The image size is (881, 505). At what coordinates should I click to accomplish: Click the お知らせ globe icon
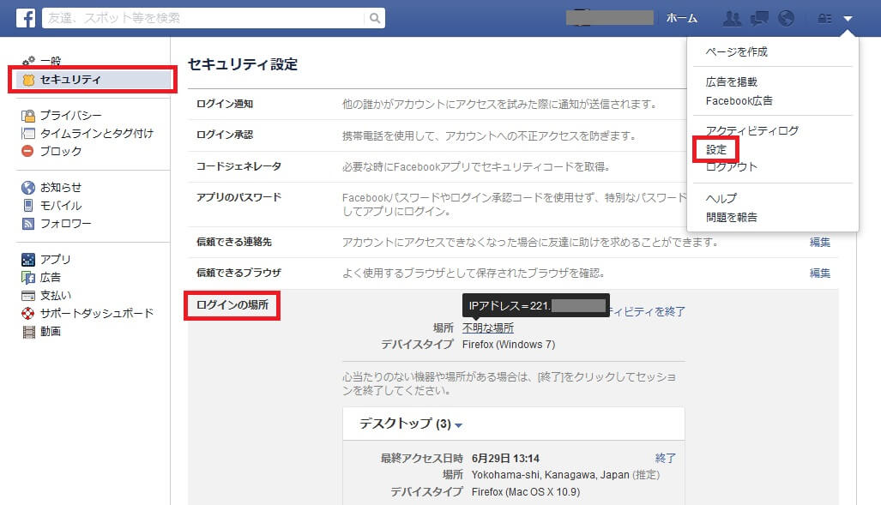[x=28, y=188]
